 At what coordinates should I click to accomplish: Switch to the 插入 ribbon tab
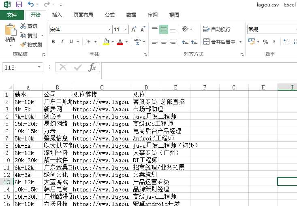tap(57, 15)
